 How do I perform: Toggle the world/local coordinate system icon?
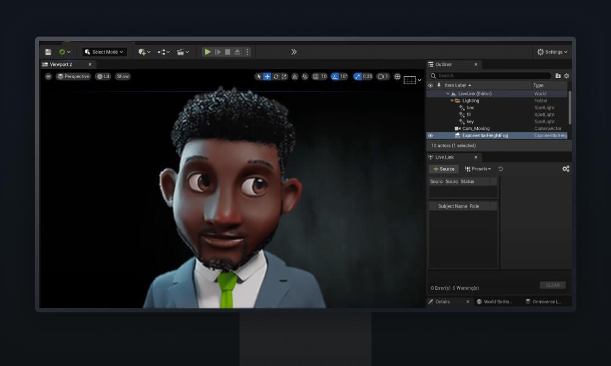(x=295, y=77)
